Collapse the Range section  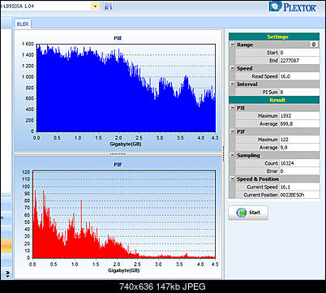click(x=232, y=45)
